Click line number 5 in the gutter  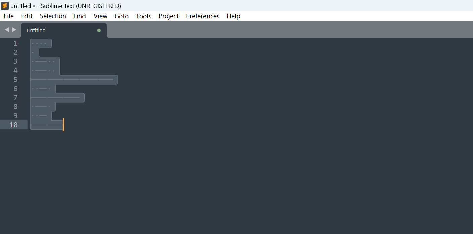(15, 80)
